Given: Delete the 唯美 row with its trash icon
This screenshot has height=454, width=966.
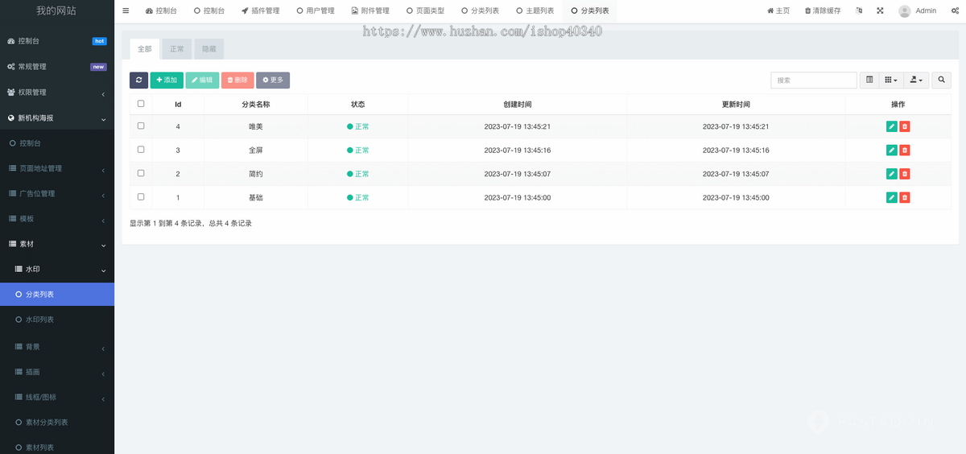Looking at the screenshot, I should click(905, 126).
